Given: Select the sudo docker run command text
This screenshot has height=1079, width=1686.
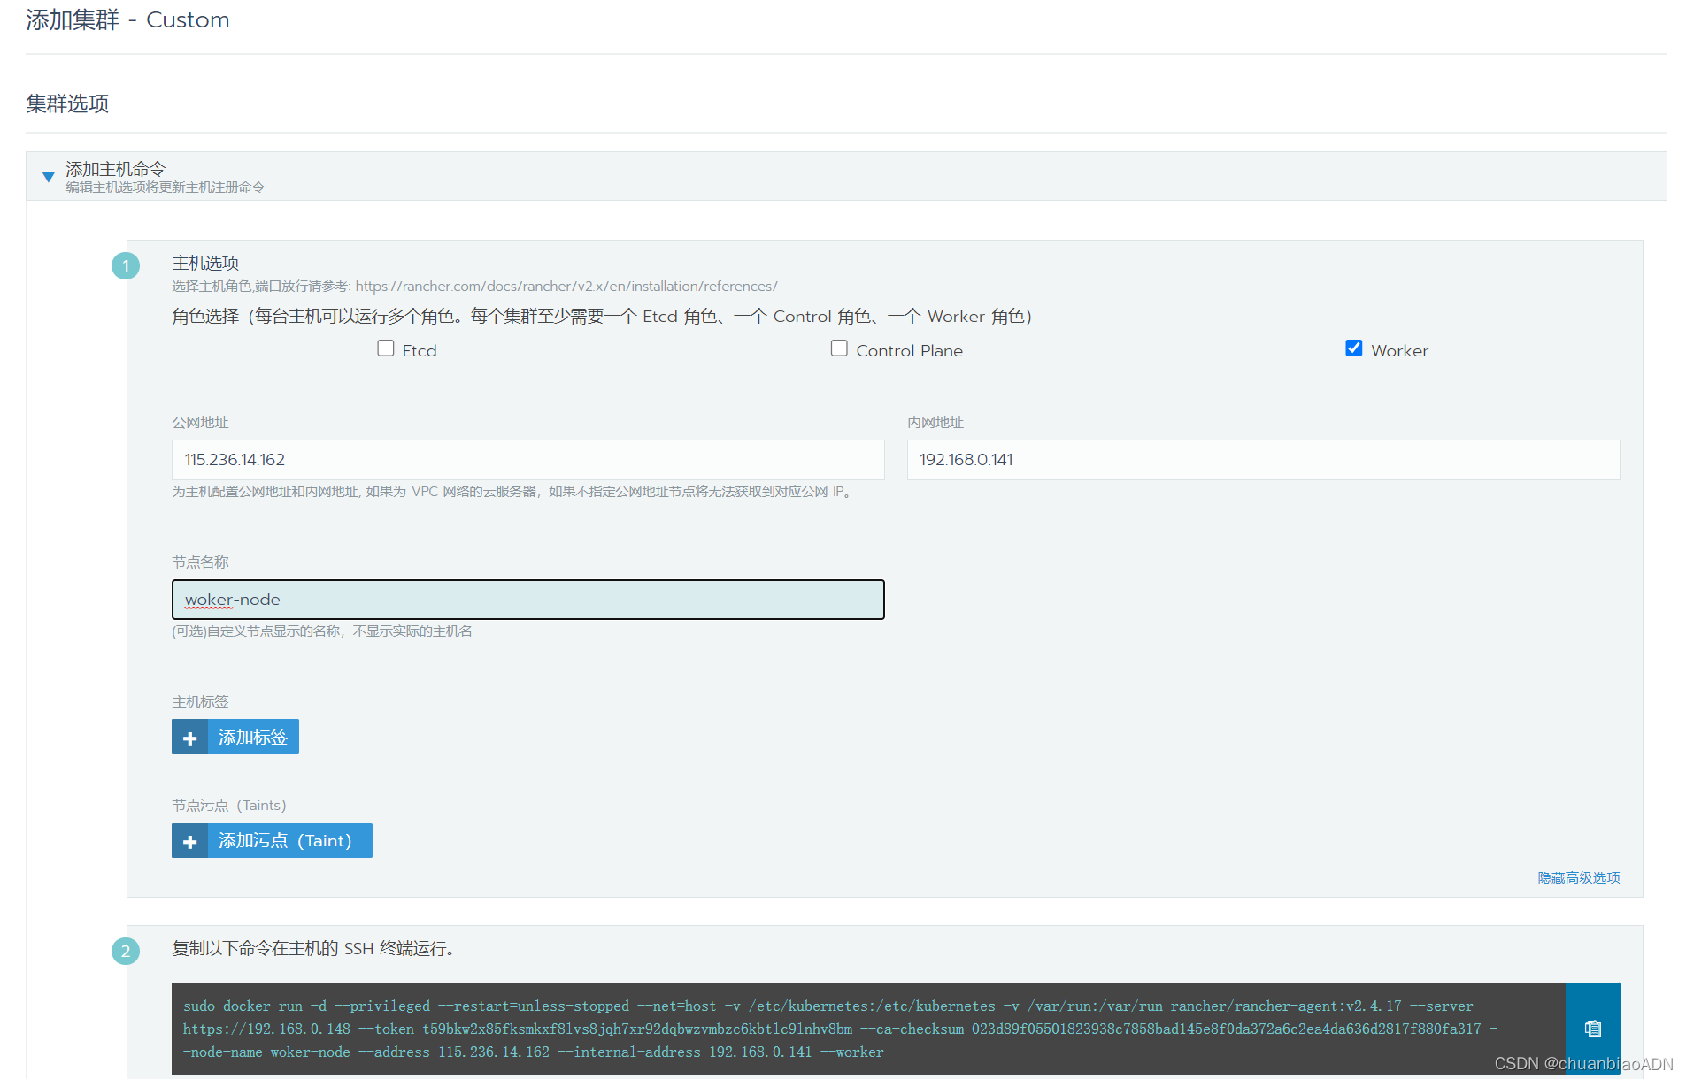Looking at the screenshot, I should tap(839, 1029).
